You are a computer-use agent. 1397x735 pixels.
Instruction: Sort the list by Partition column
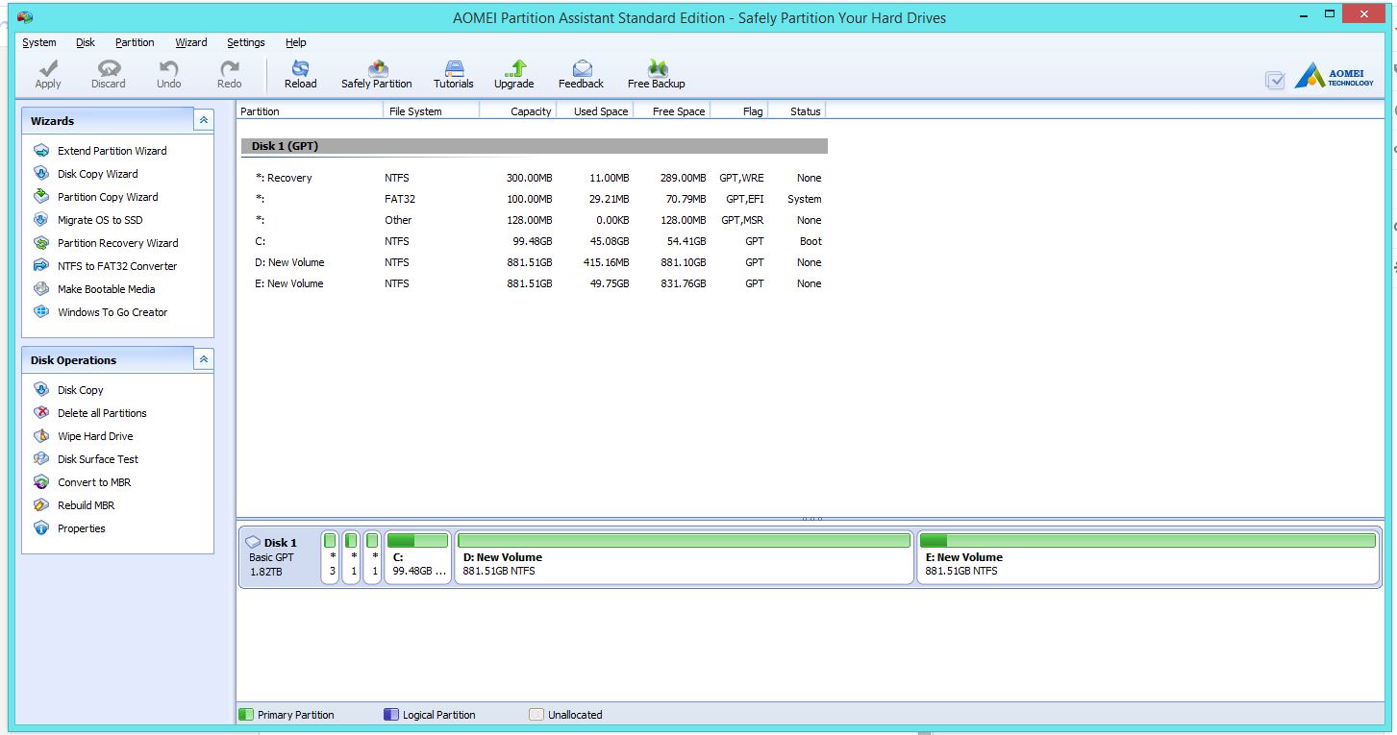[310, 111]
